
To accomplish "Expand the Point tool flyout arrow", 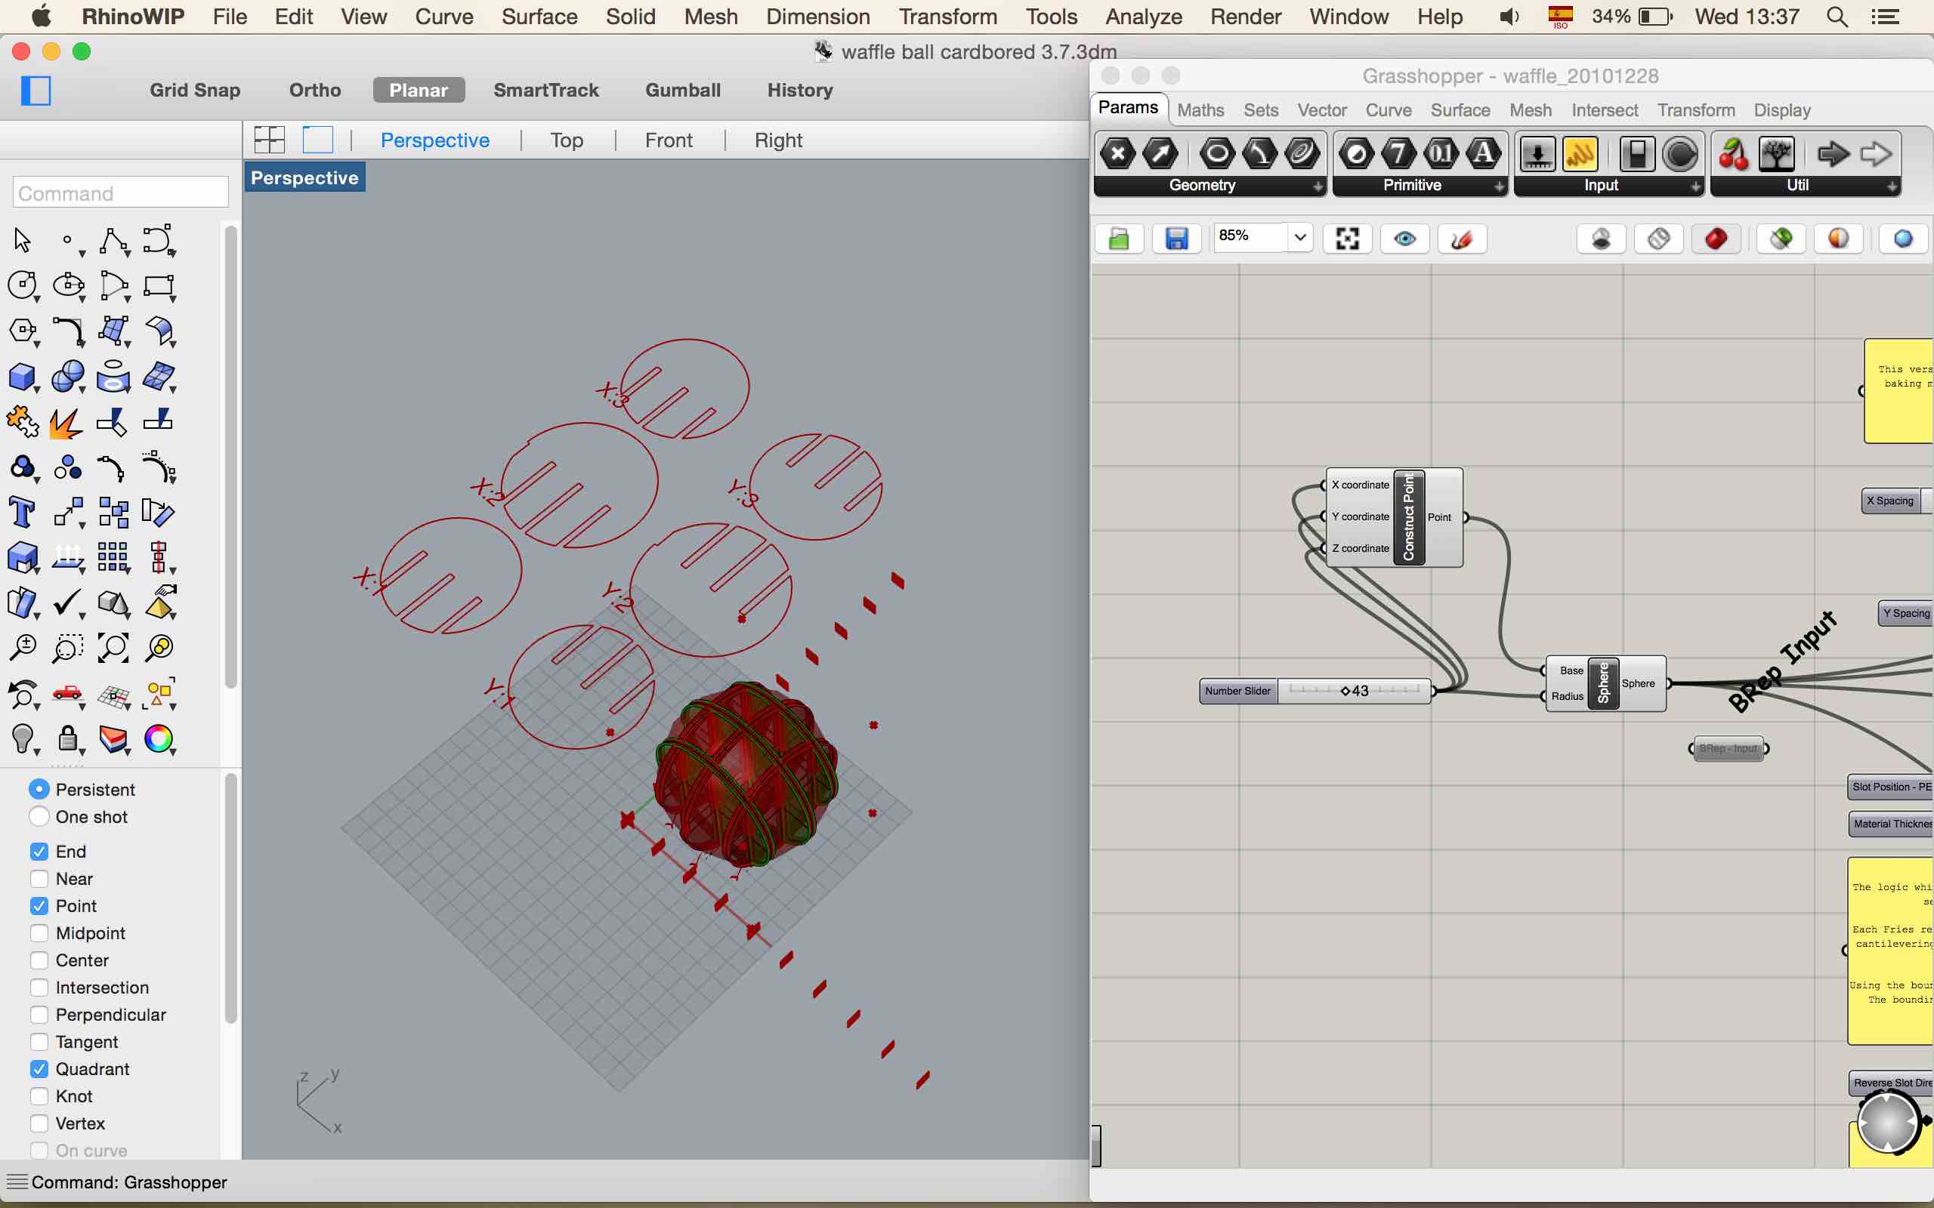I will coord(82,254).
